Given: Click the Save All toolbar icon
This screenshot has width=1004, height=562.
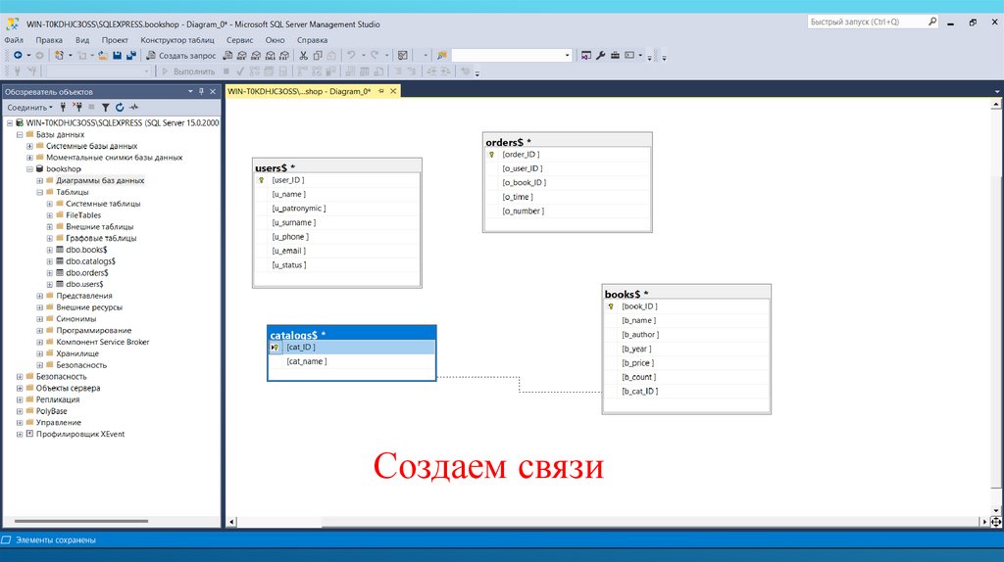Looking at the screenshot, I should pos(130,56).
